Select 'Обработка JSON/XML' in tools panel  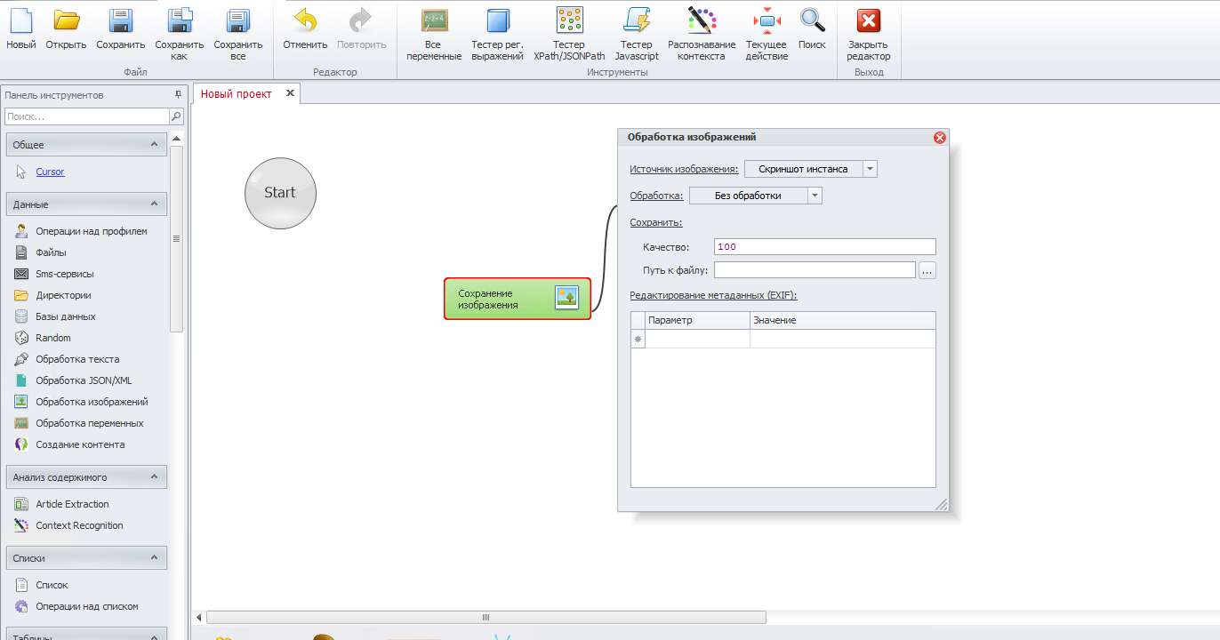tap(84, 380)
